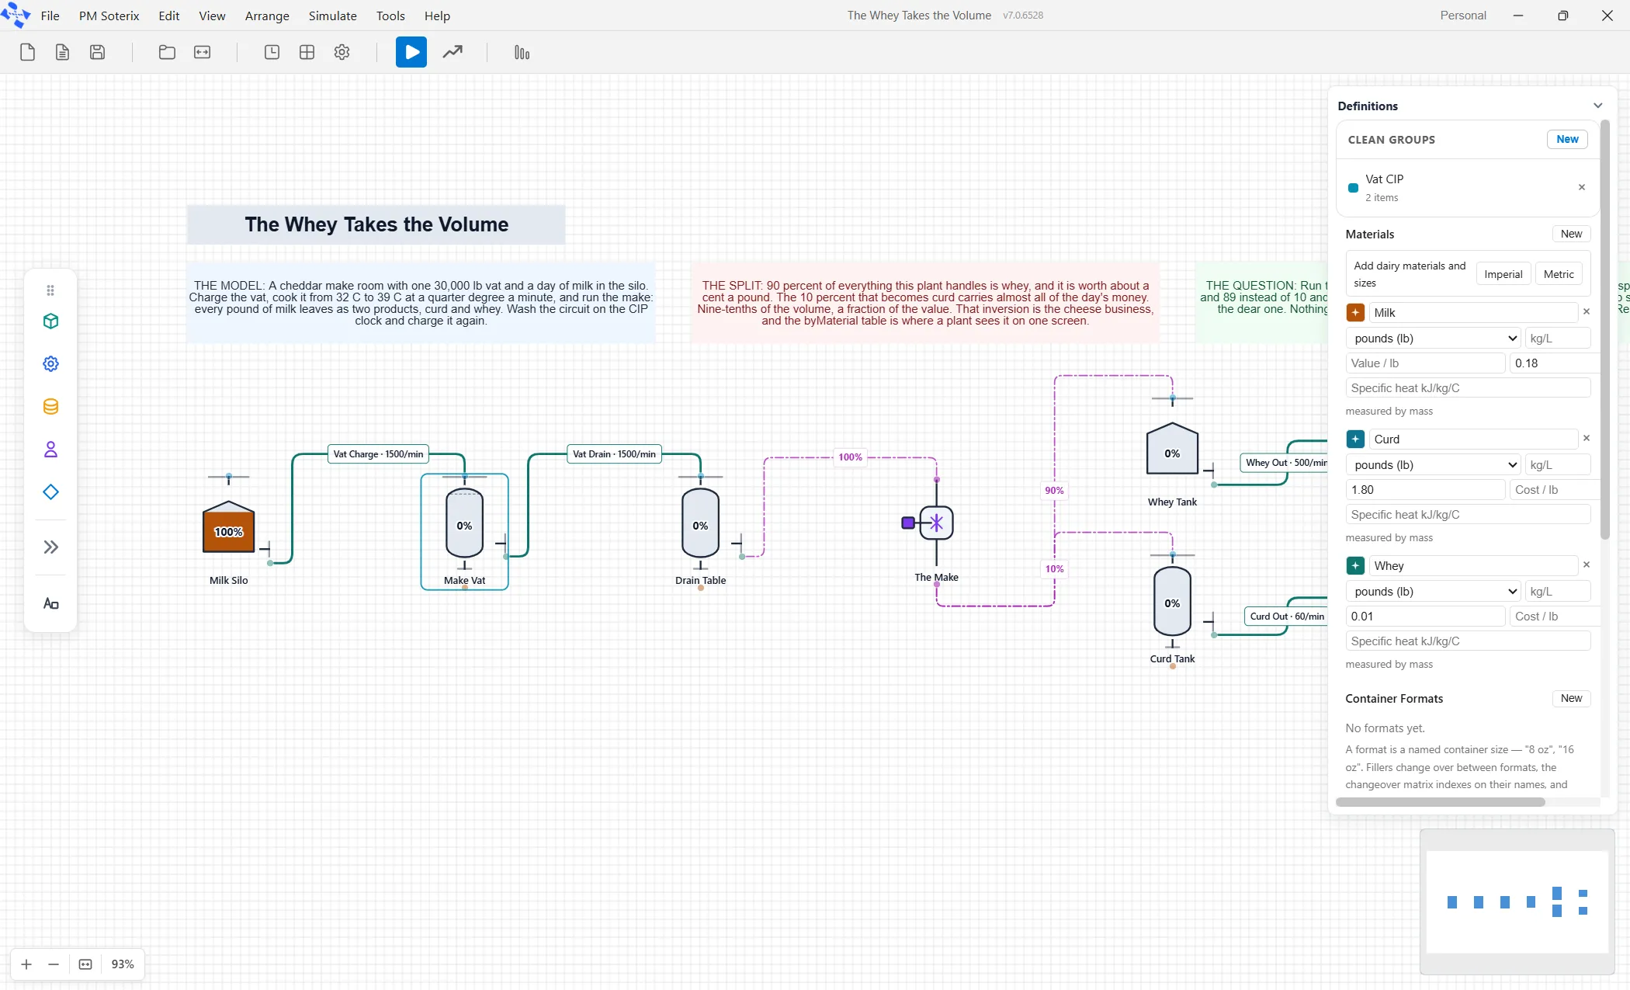Open the Simulate menu
1630x990 pixels.
[x=332, y=16]
